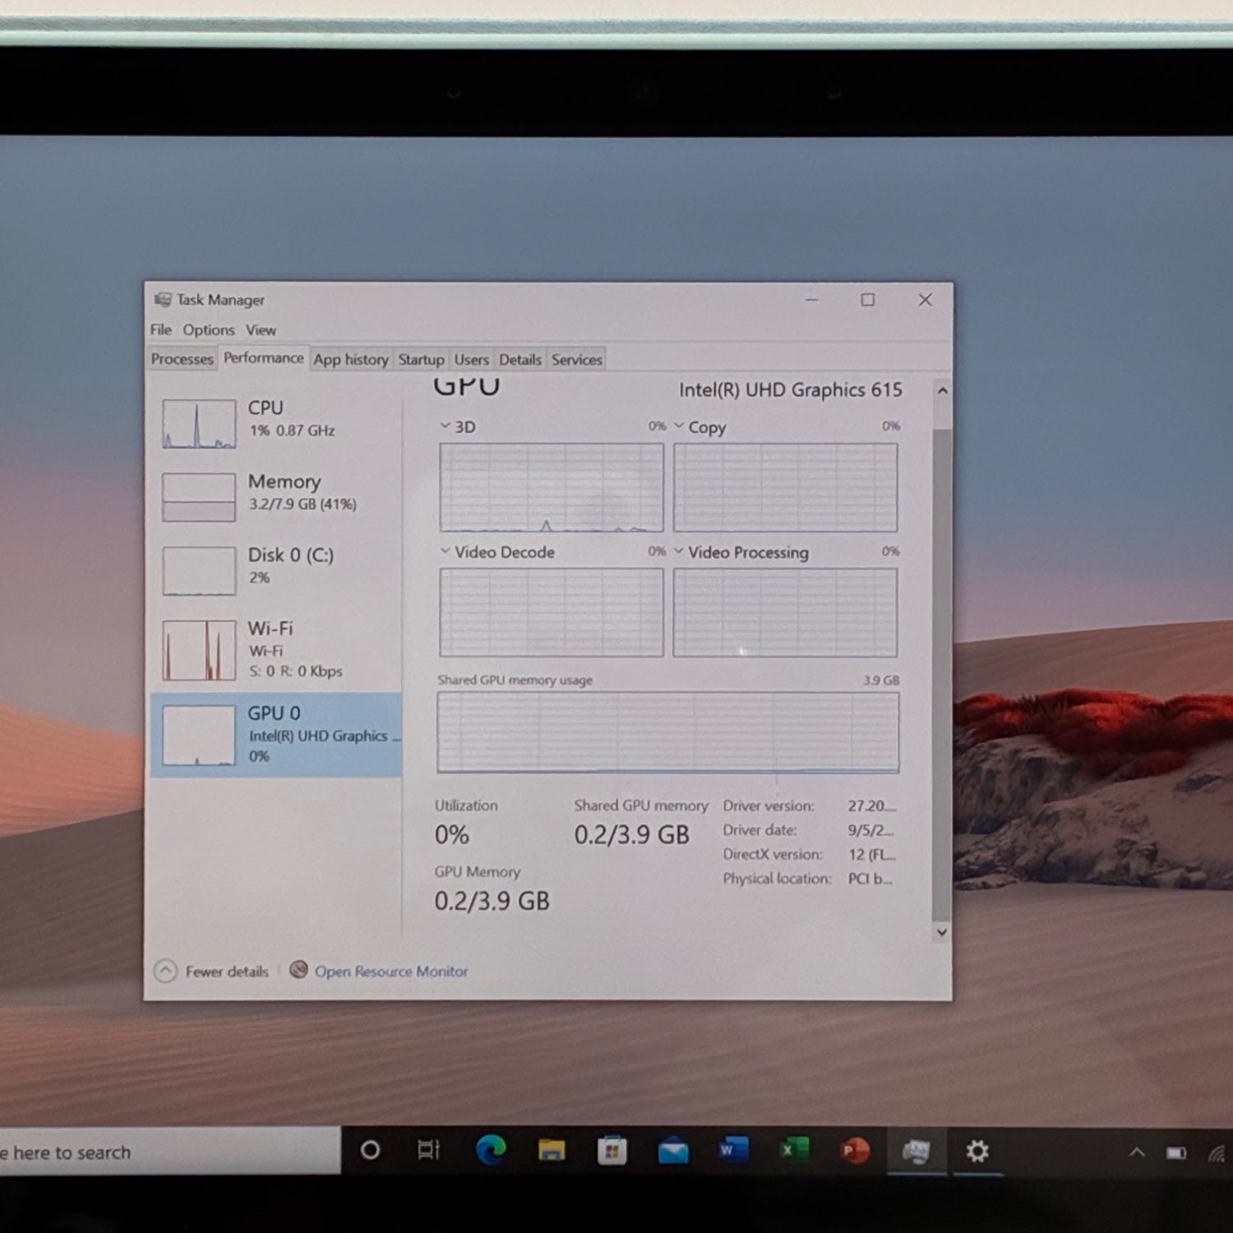Show hidden system tray icons

[x=1137, y=1152]
